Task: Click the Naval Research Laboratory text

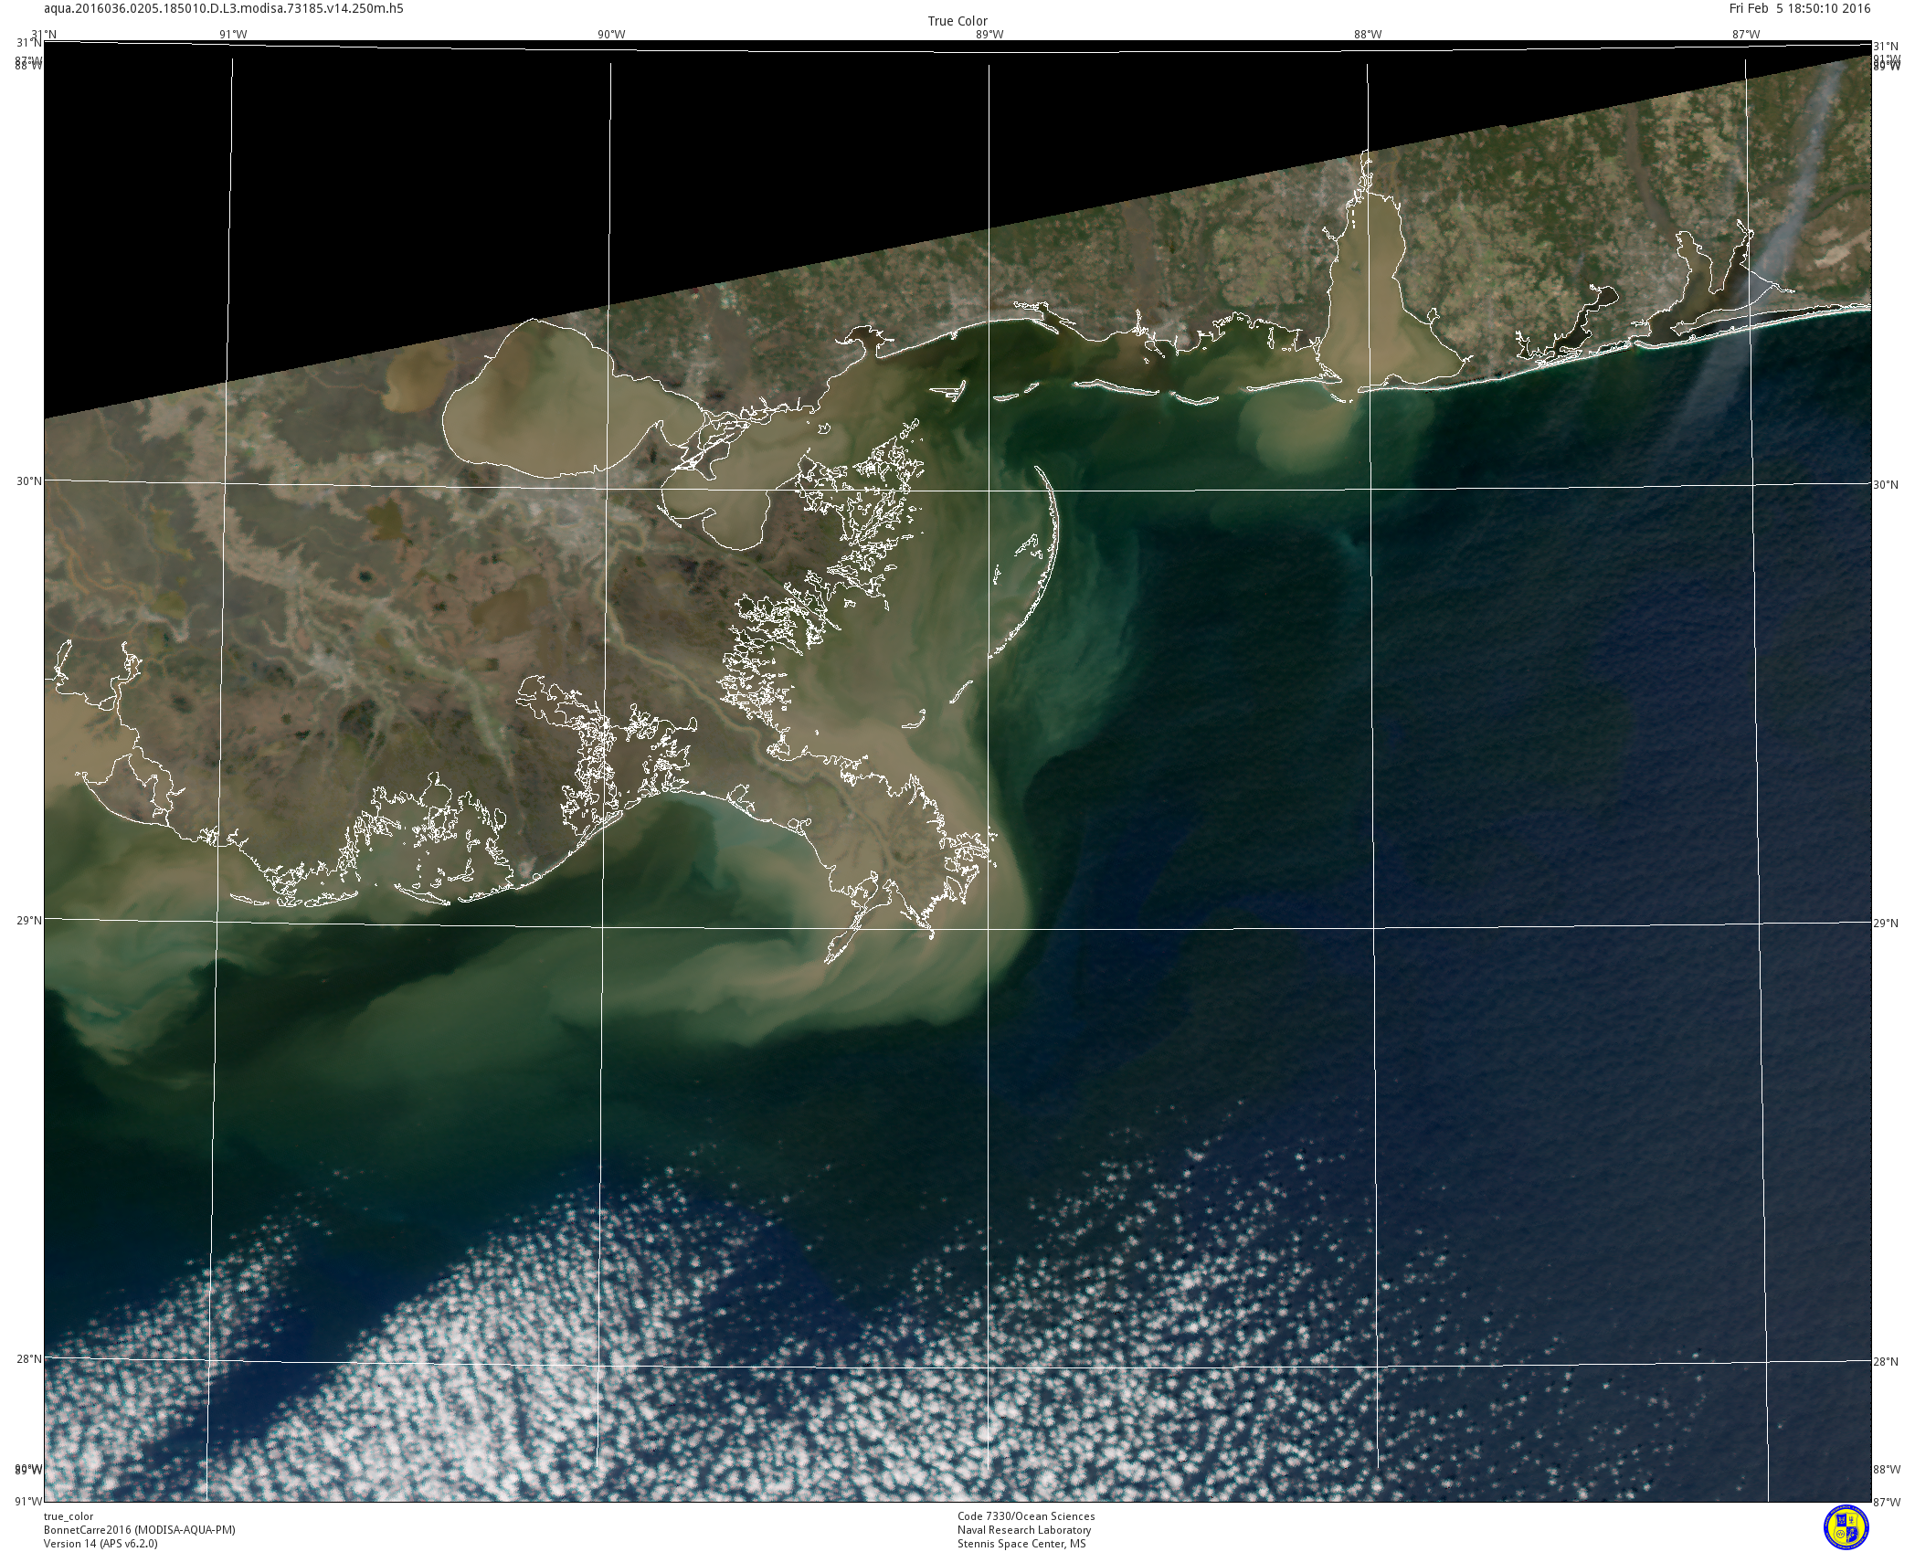Action: click(x=1023, y=1530)
